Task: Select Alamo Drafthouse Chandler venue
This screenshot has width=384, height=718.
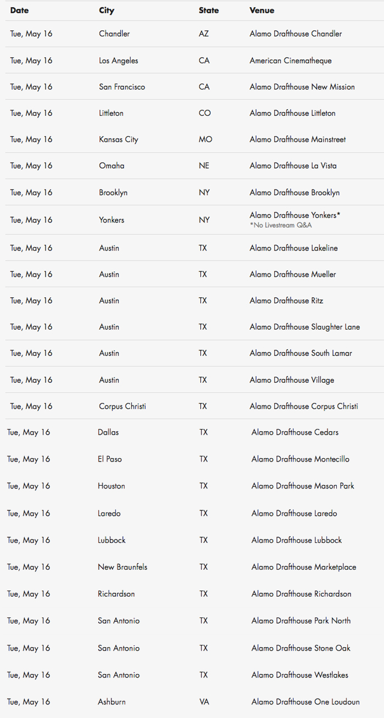Action: point(296,34)
